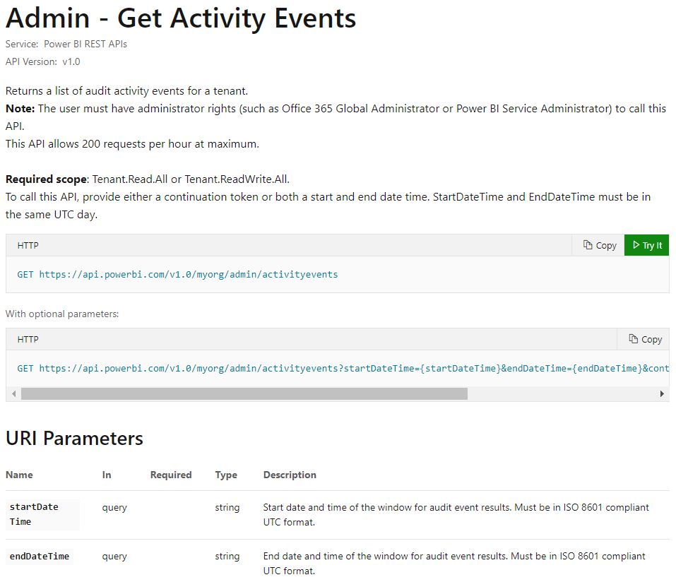Click the HTTP label of first code block
Viewport: 676px width, 582px height.
tap(28, 245)
